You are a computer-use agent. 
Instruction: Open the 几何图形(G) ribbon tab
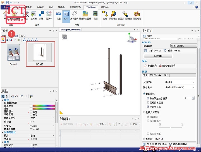coord(75,7)
